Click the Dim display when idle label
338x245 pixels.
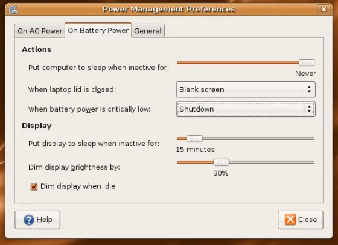click(78, 186)
